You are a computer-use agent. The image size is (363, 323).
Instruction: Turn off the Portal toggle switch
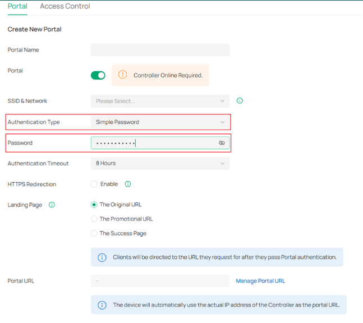[98, 75]
